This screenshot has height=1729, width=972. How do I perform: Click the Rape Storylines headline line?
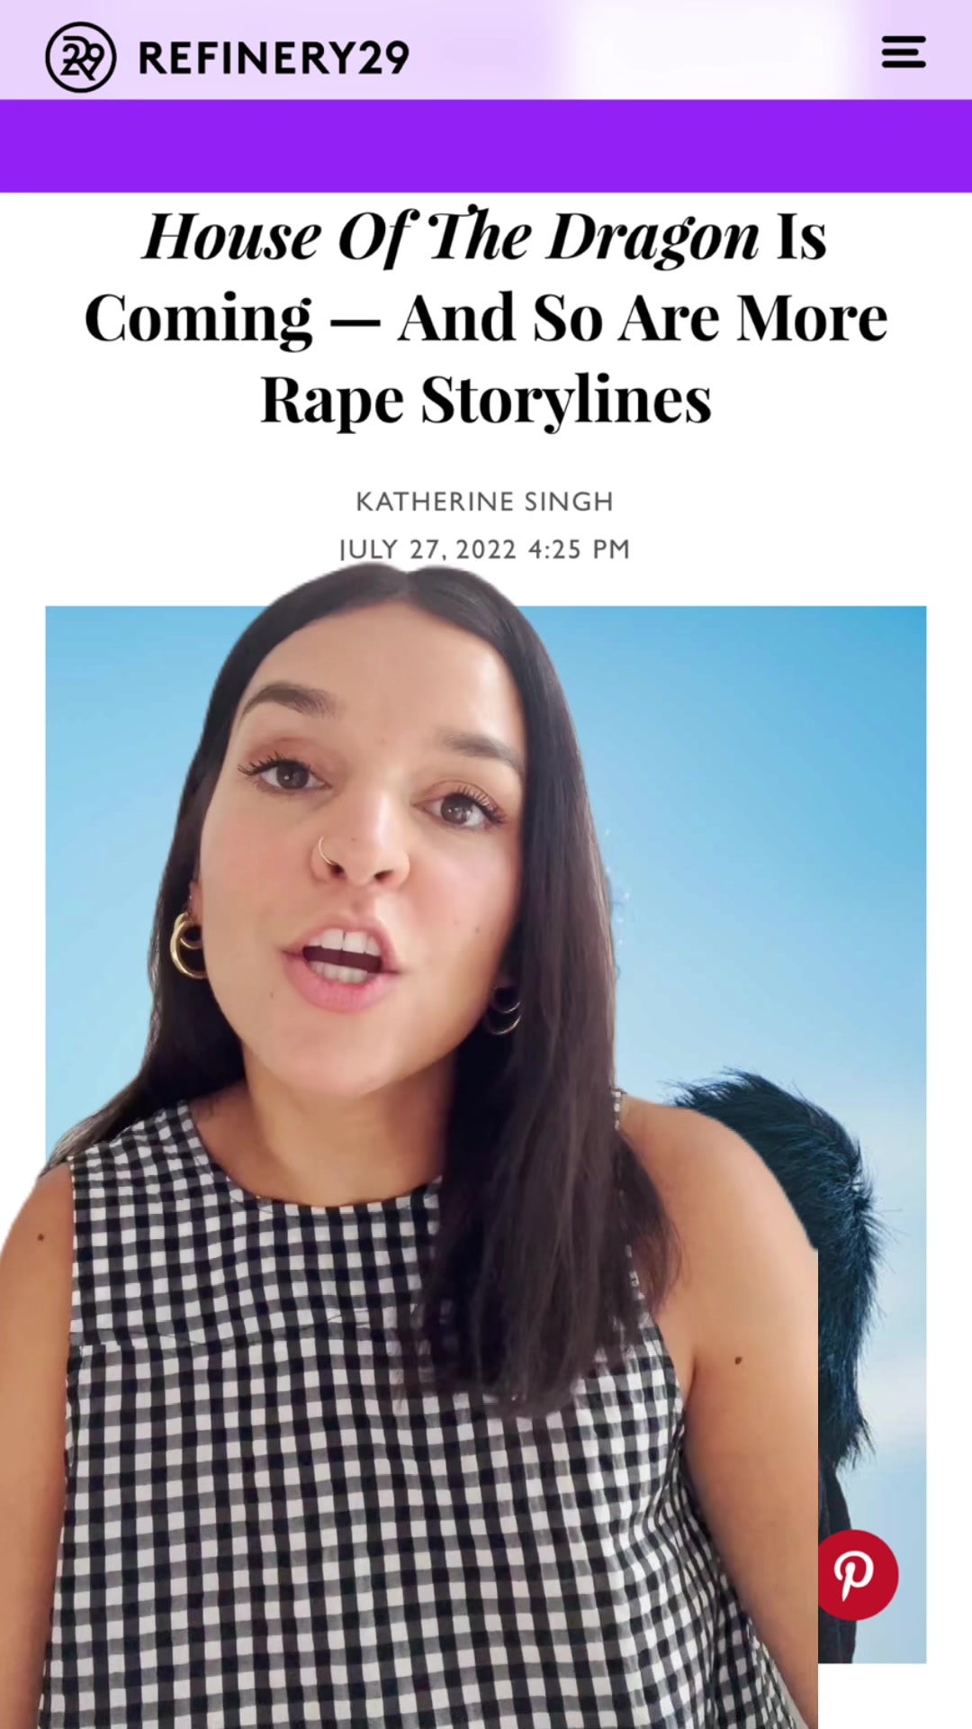coord(486,400)
